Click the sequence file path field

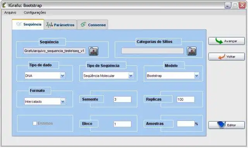(x=55, y=51)
